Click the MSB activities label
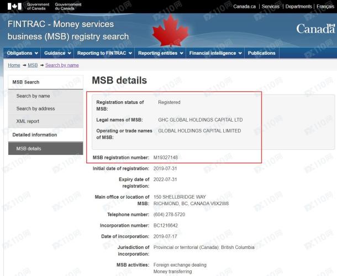The height and width of the screenshot is (276, 337). [133, 265]
